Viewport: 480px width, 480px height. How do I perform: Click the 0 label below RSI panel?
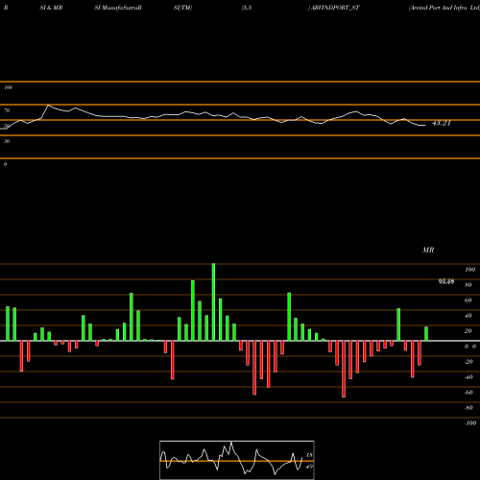5,164
